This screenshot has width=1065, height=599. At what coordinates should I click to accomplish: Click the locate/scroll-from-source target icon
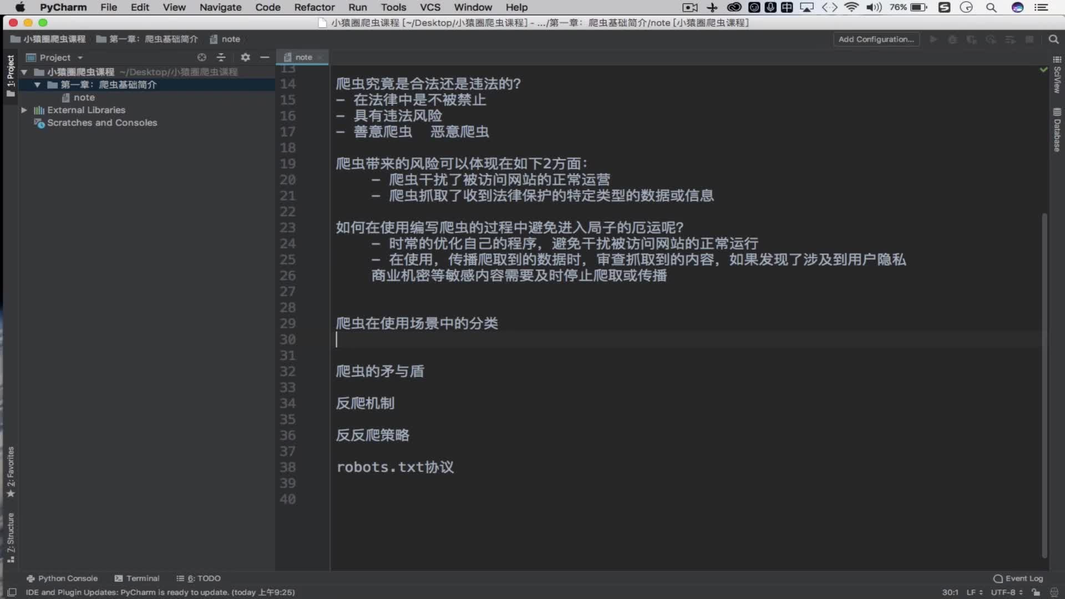click(202, 57)
